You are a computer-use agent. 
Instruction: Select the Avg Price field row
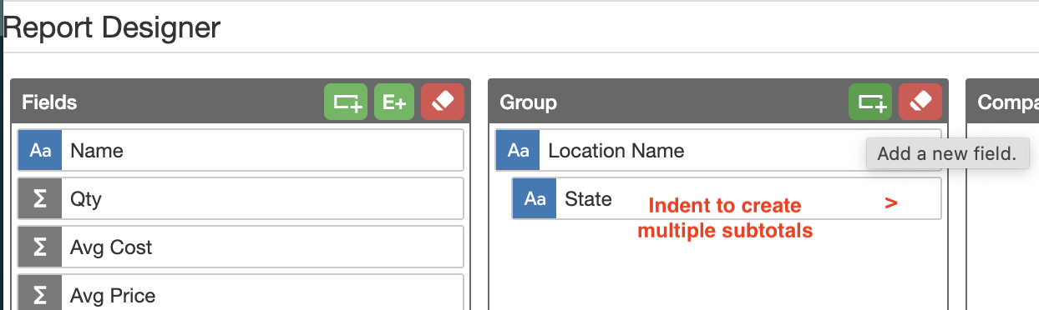241,292
